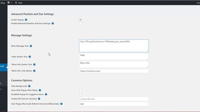The image size is (200, 112).
Task: Click the Fade Background label
Action: 19,86
